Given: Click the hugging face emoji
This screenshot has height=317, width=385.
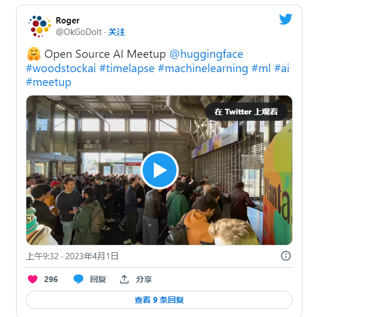Looking at the screenshot, I should (34, 54).
